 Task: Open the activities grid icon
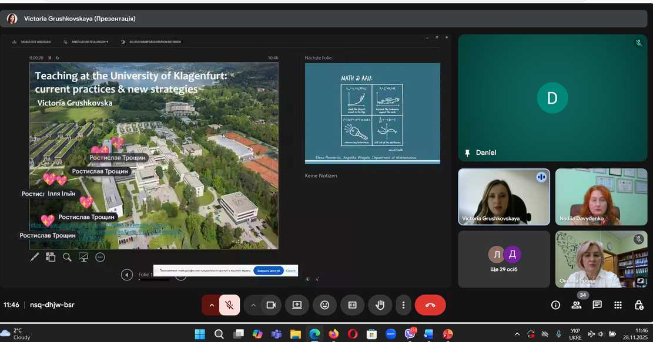click(618, 305)
